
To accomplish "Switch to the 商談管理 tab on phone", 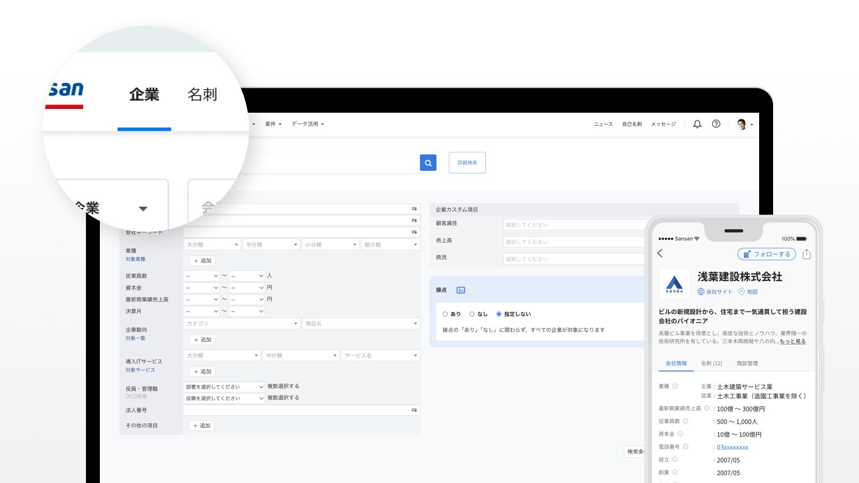I will 747,364.
